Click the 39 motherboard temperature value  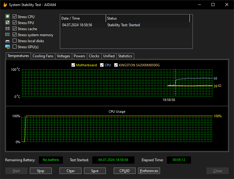[x=215, y=86]
